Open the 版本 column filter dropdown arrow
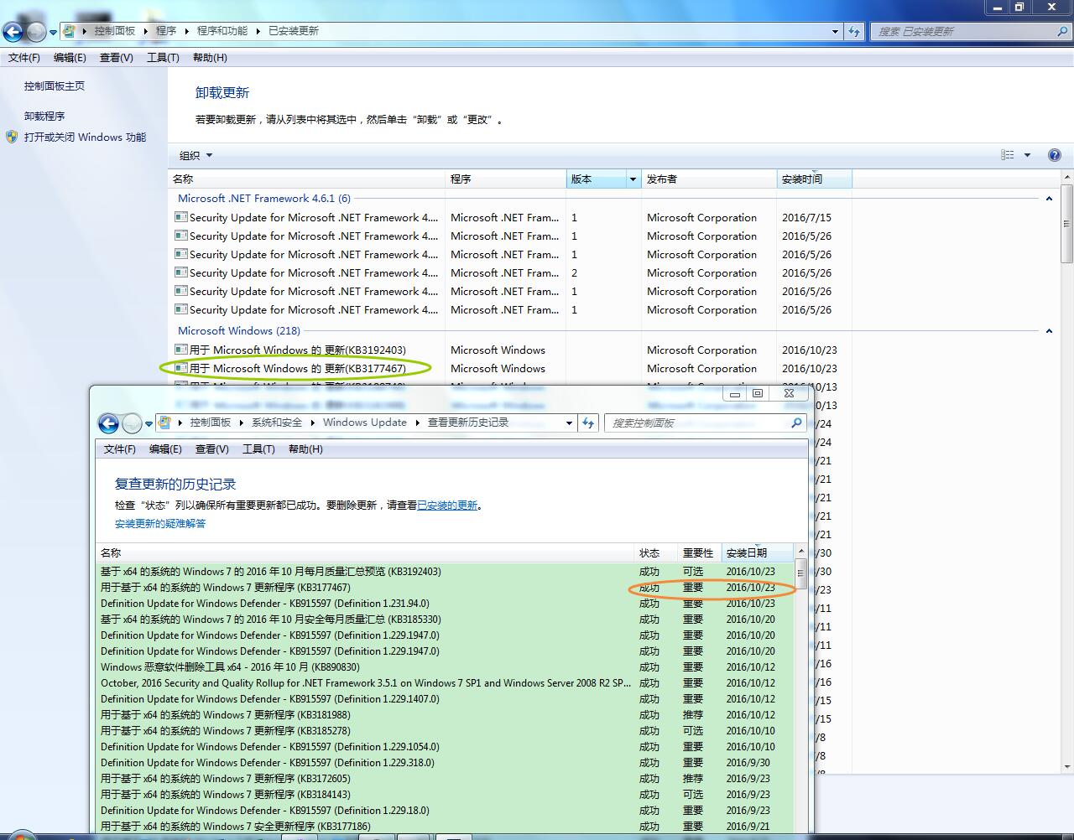1074x840 pixels. pyautogui.click(x=633, y=179)
